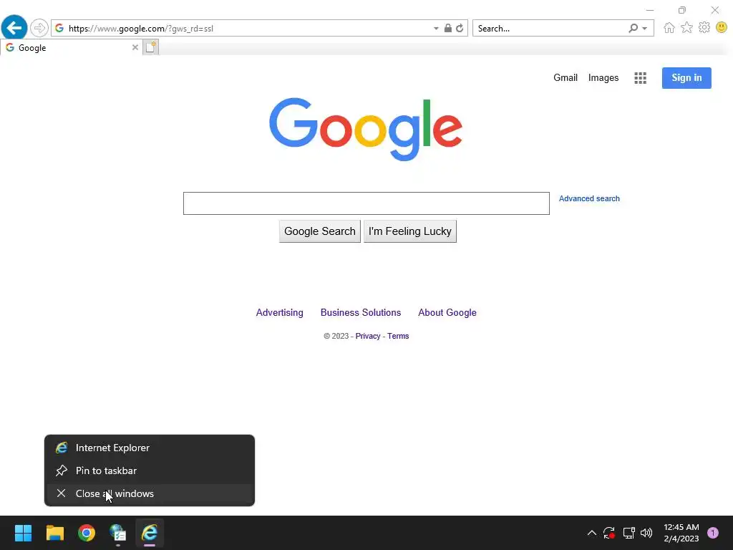
Task: Open the notification badge showing 1
Action: click(712, 533)
